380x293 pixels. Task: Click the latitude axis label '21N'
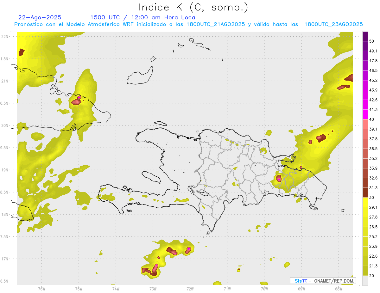[5, 81]
